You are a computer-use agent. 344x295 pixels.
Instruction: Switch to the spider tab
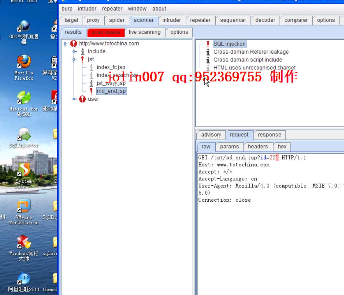click(117, 20)
